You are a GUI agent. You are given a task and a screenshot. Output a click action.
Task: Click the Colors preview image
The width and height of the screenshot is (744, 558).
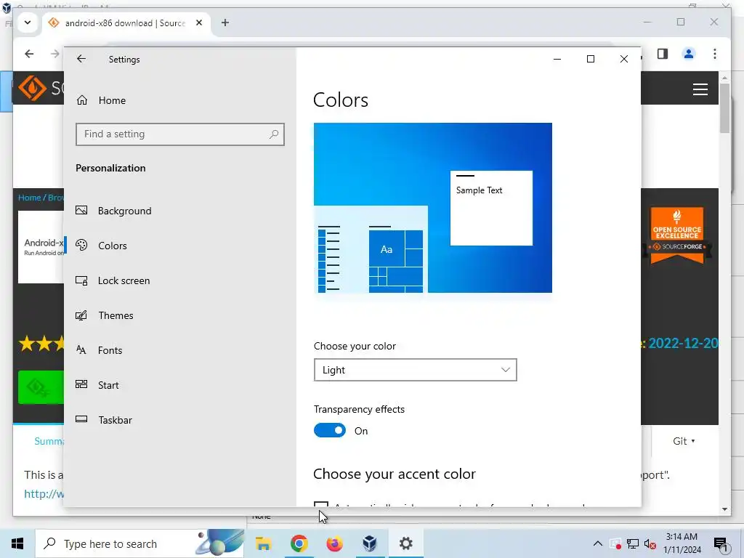(x=433, y=208)
